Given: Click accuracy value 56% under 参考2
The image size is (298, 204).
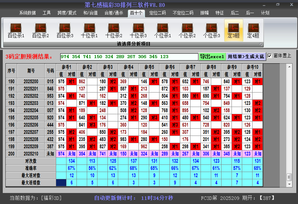Looking at the screenshot, I should pos(92,168).
